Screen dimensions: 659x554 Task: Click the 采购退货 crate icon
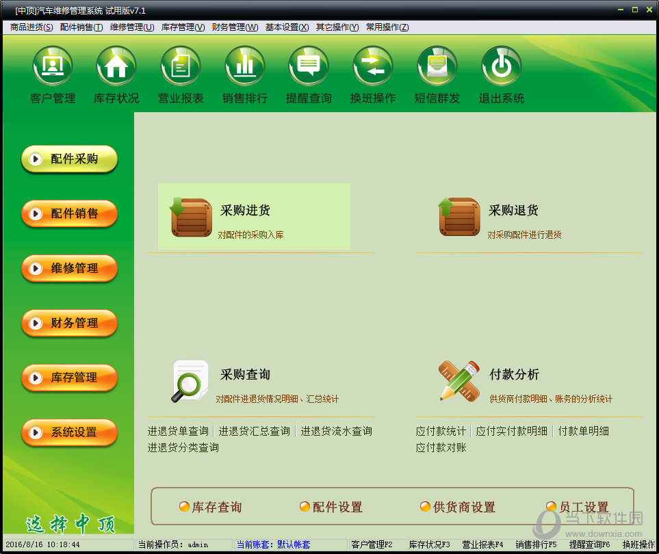coord(459,217)
